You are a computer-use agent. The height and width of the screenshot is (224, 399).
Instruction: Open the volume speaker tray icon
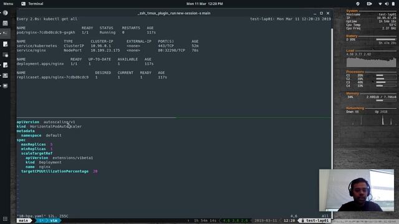point(387,4)
